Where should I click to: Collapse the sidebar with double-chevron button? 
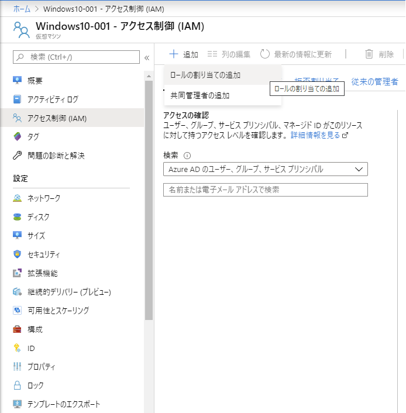(x=147, y=58)
